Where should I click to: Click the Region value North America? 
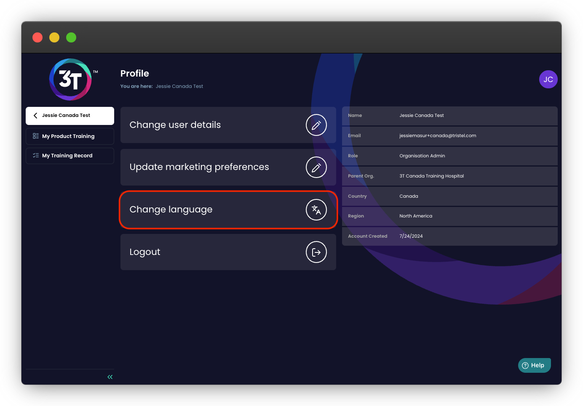pyautogui.click(x=416, y=216)
